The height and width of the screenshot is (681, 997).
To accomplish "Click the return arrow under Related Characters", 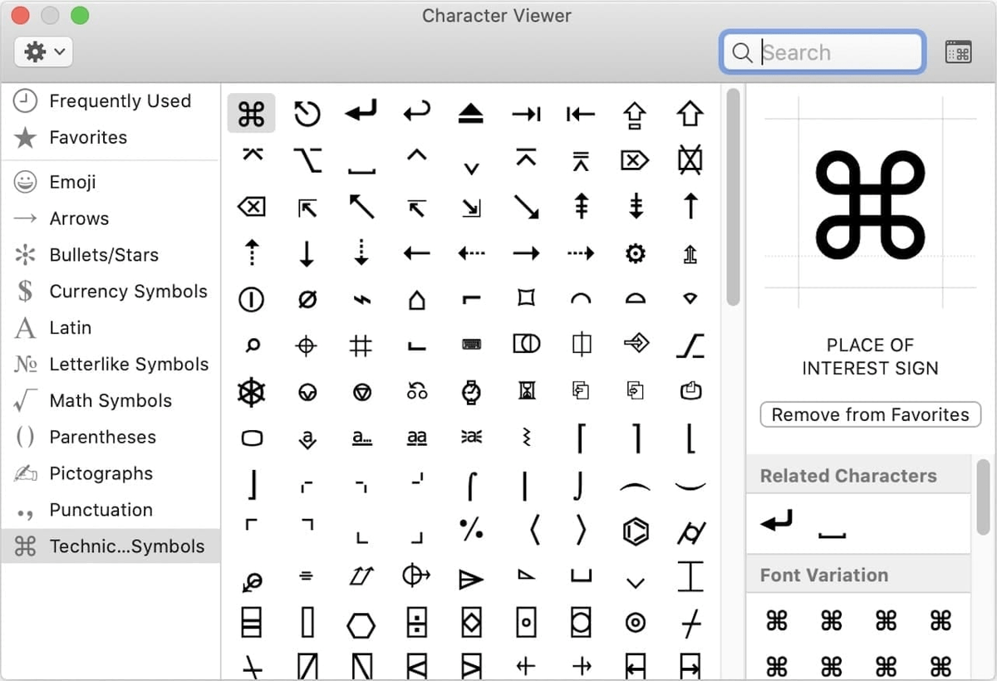I will click(776, 519).
